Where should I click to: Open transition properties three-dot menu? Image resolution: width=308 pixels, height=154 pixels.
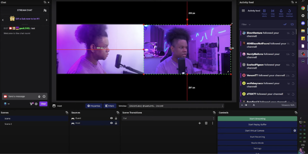(x=212, y=123)
